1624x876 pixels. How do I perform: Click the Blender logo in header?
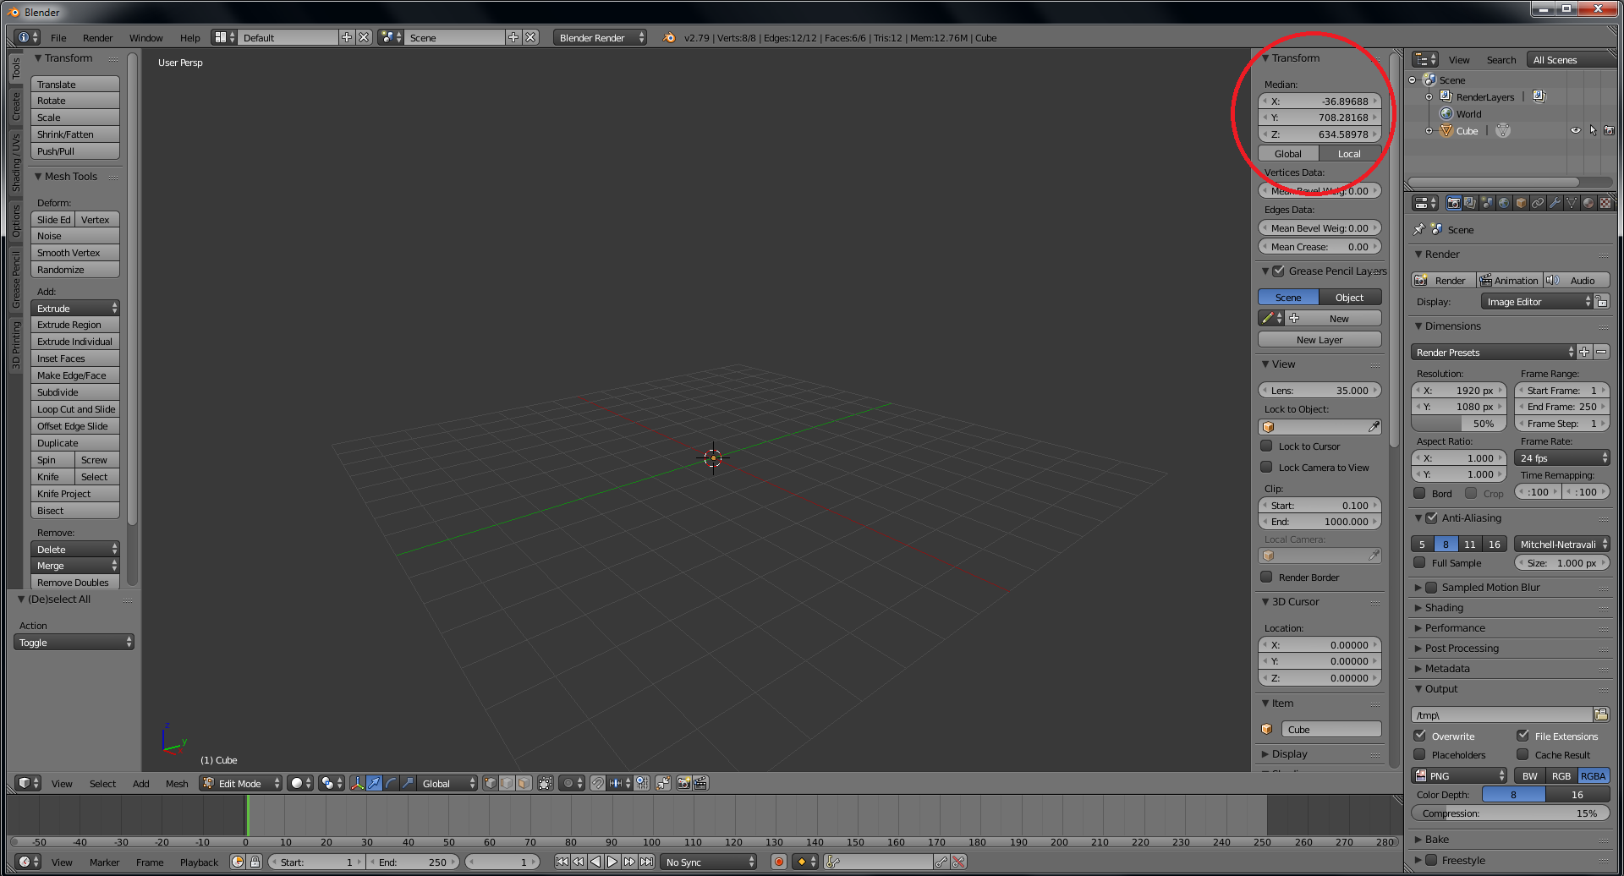669,37
